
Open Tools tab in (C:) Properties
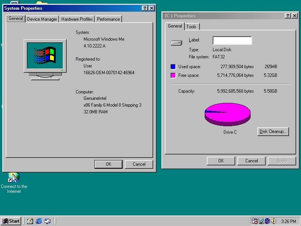pyautogui.click(x=192, y=26)
